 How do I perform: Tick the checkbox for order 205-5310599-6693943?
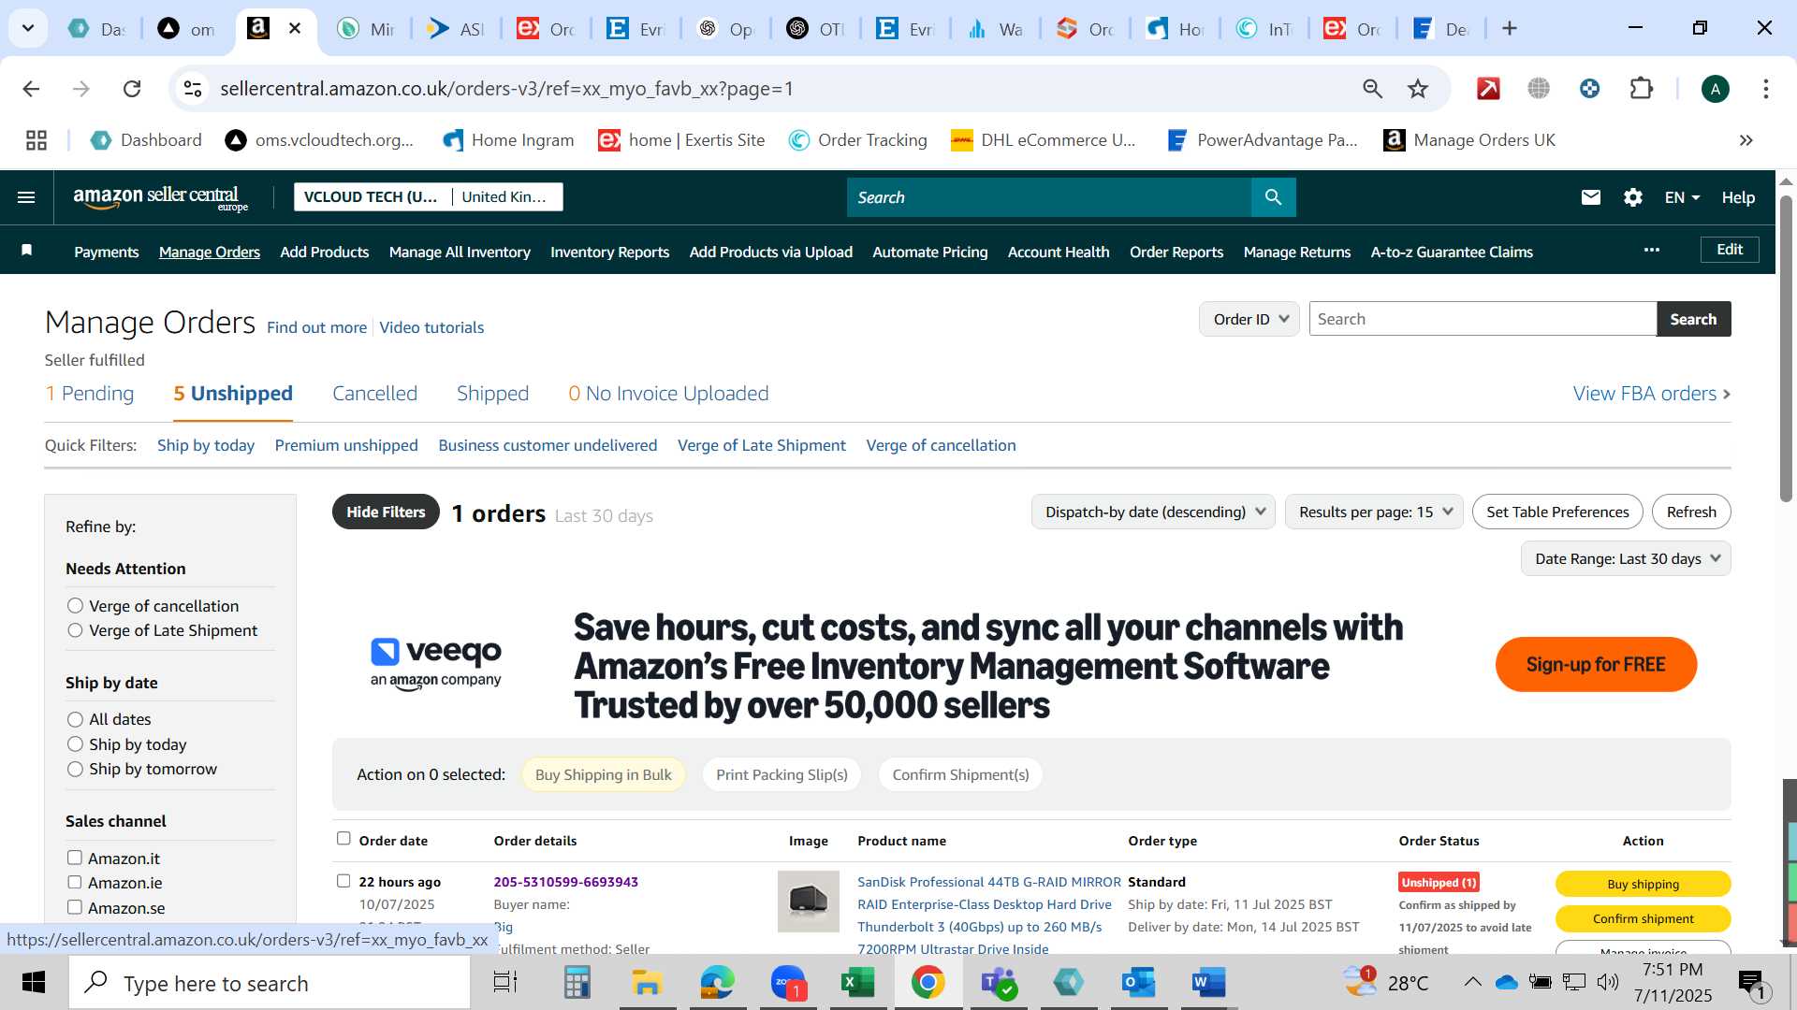pyautogui.click(x=343, y=881)
